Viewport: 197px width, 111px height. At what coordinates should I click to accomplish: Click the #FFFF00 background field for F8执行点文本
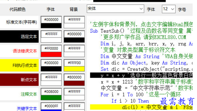click(74, 63)
